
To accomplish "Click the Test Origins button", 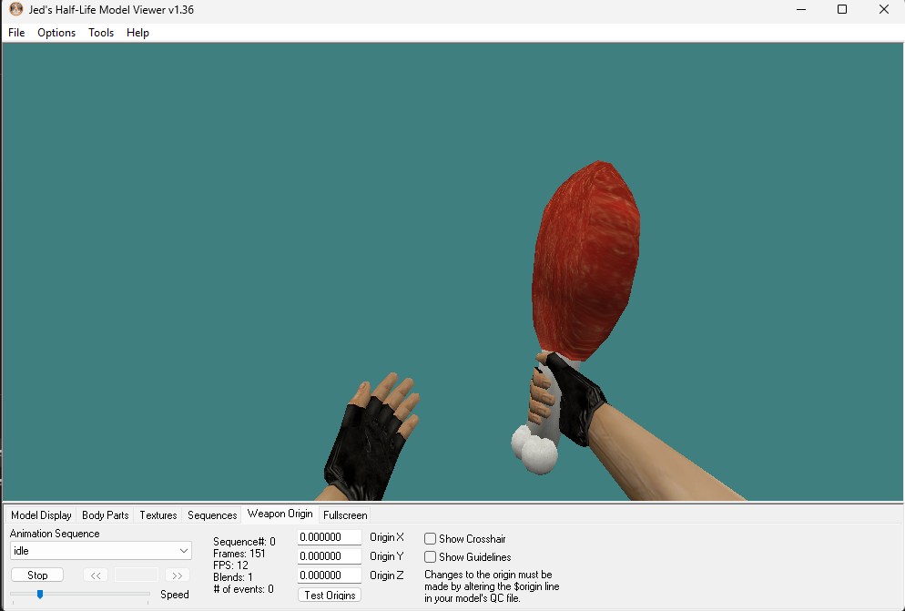I will 330,595.
